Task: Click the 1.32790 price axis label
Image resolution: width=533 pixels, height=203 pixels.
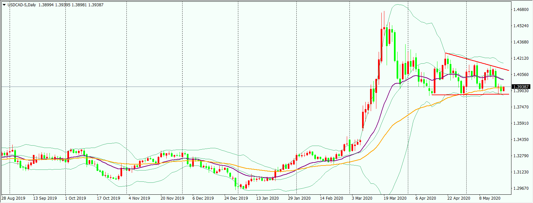Action: (x=521, y=156)
